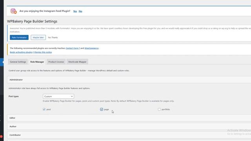Click the WPBakery Page Builder Settings heading
This screenshot has height=141, width=251.
click(32, 21)
